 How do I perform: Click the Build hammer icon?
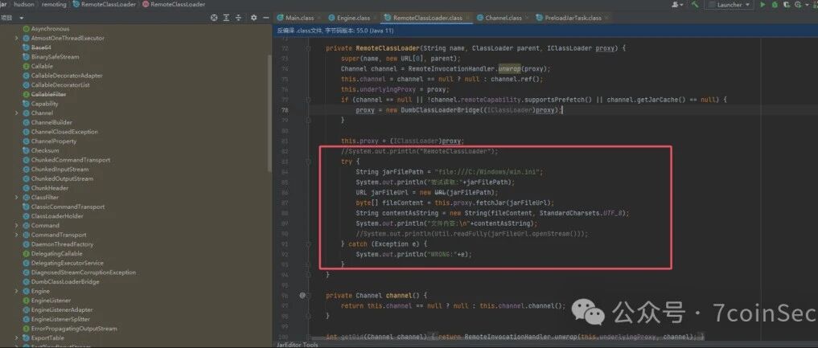pyautogui.click(x=695, y=5)
